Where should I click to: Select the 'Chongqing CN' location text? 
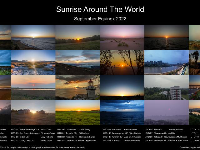(160, 133)
